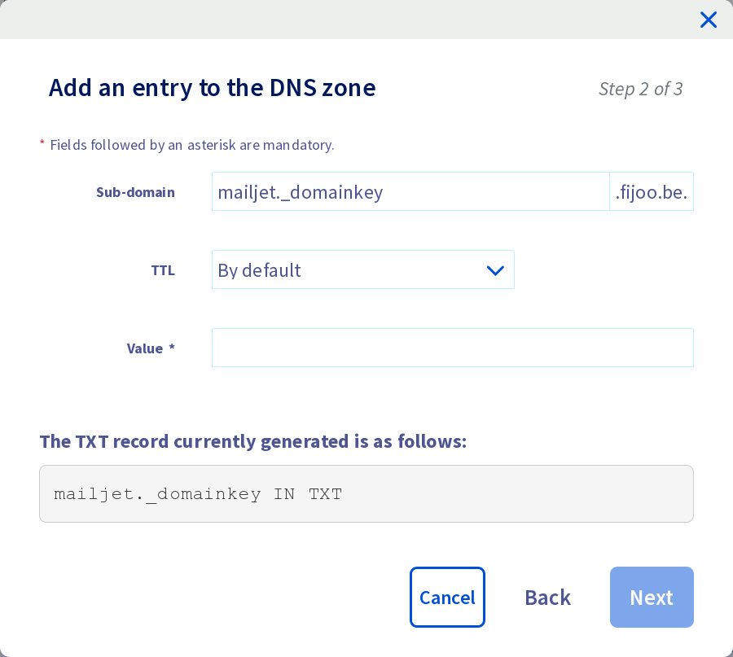The width and height of the screenshot is (733, 657).
Task: Click the Cancel button
Action: pyautogui.click(x=447, y=597)
